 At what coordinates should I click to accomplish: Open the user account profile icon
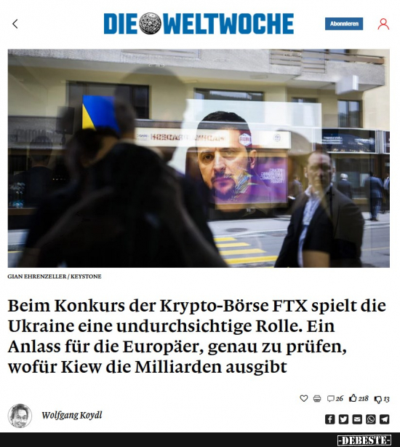tap(383, 24)
